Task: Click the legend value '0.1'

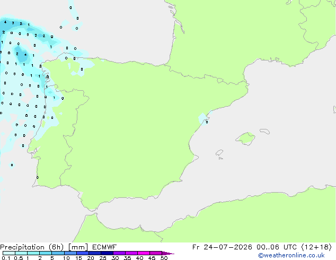Action: click(x=6, y=258)
